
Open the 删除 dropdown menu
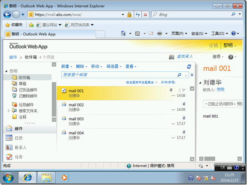click(82, 67)
